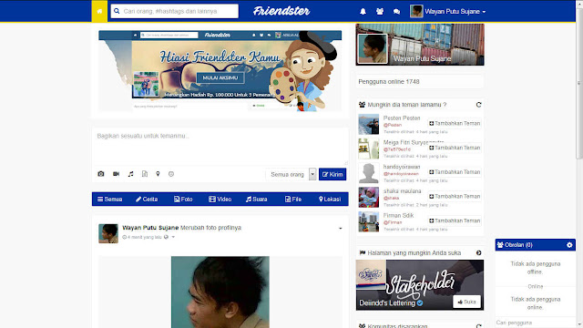This screenshot has width=583, height=328.
Task: Go to the home page icon
Action: 99,11
